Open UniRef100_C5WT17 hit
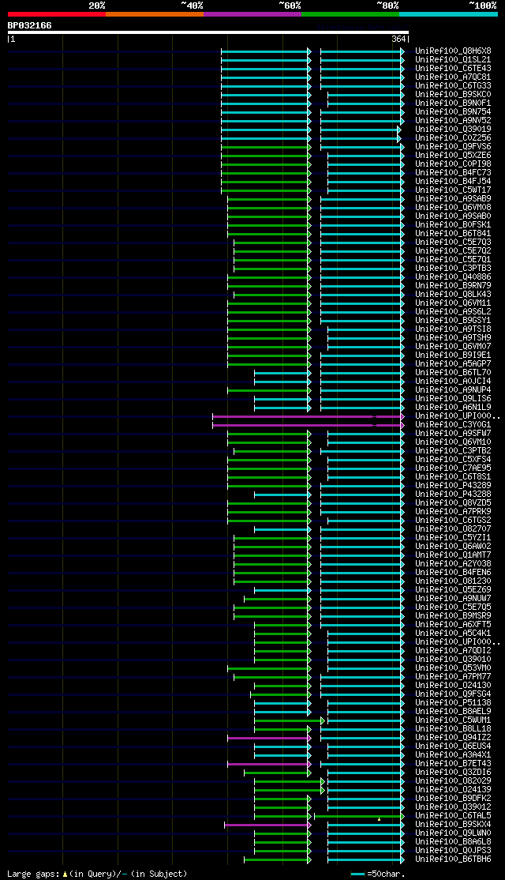Image resolution: width=505 pixels, height=880 pixels. [x=454, y=190]
